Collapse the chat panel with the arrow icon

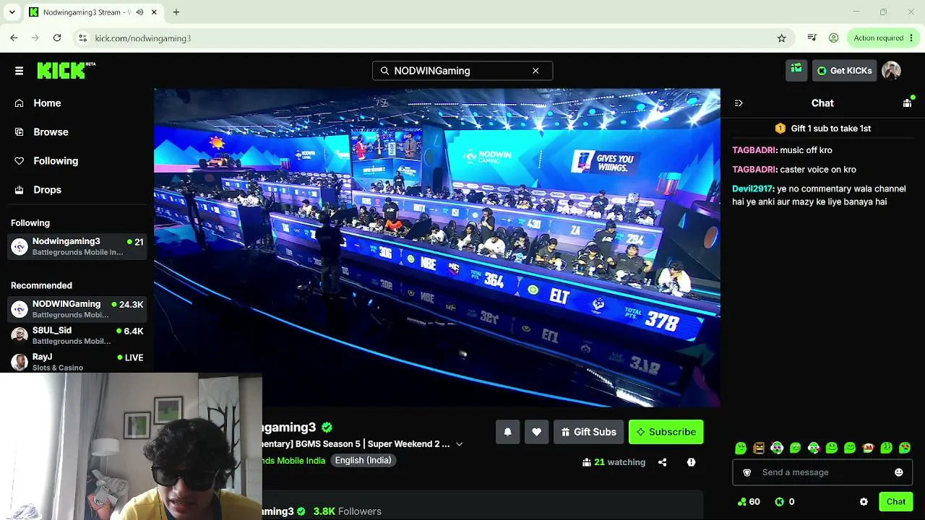(x=739, y=103)
